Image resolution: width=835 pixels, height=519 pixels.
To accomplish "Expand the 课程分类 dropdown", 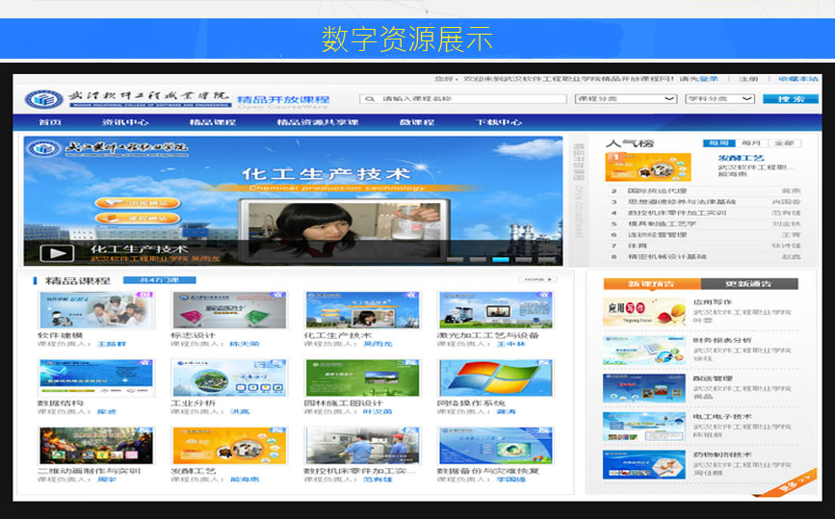I will click(626, 99).
